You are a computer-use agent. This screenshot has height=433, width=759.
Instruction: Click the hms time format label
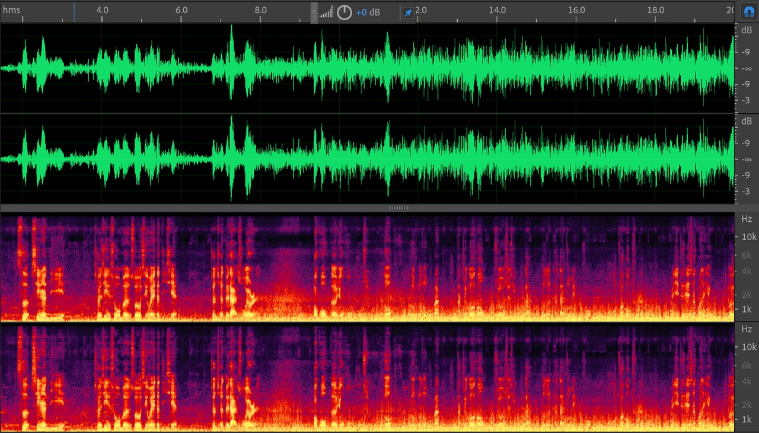click(x=11, y=10)
